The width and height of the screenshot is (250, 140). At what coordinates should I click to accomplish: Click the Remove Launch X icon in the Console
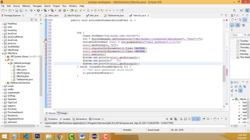tap(171, 119)
